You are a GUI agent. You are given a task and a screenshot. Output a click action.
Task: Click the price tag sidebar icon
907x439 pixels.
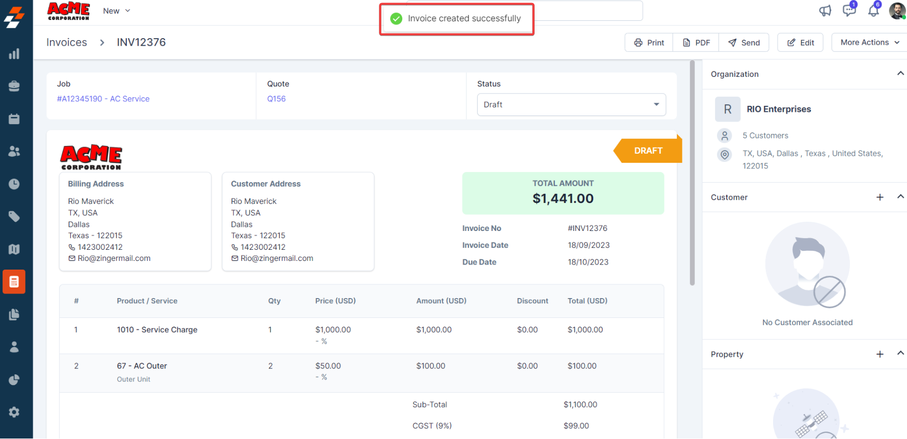pyautogui.click(x=14, y=217)
